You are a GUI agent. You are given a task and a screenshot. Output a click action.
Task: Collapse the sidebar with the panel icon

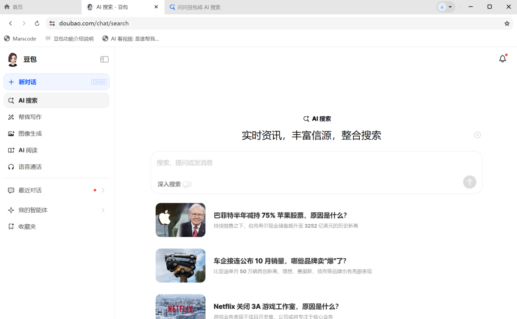(104, 59)
